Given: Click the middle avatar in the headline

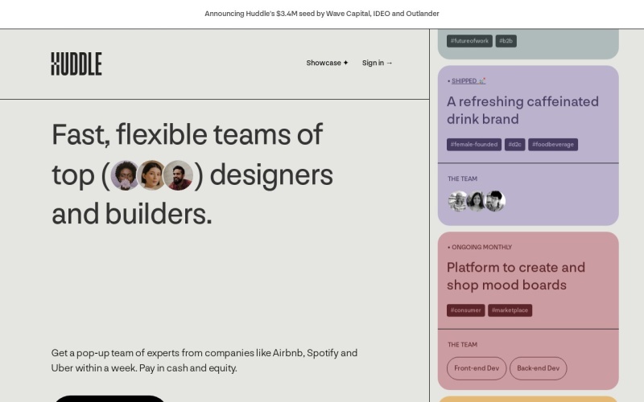Looking at the screenshot, I should pyautogui.click(x=151, y=174).
